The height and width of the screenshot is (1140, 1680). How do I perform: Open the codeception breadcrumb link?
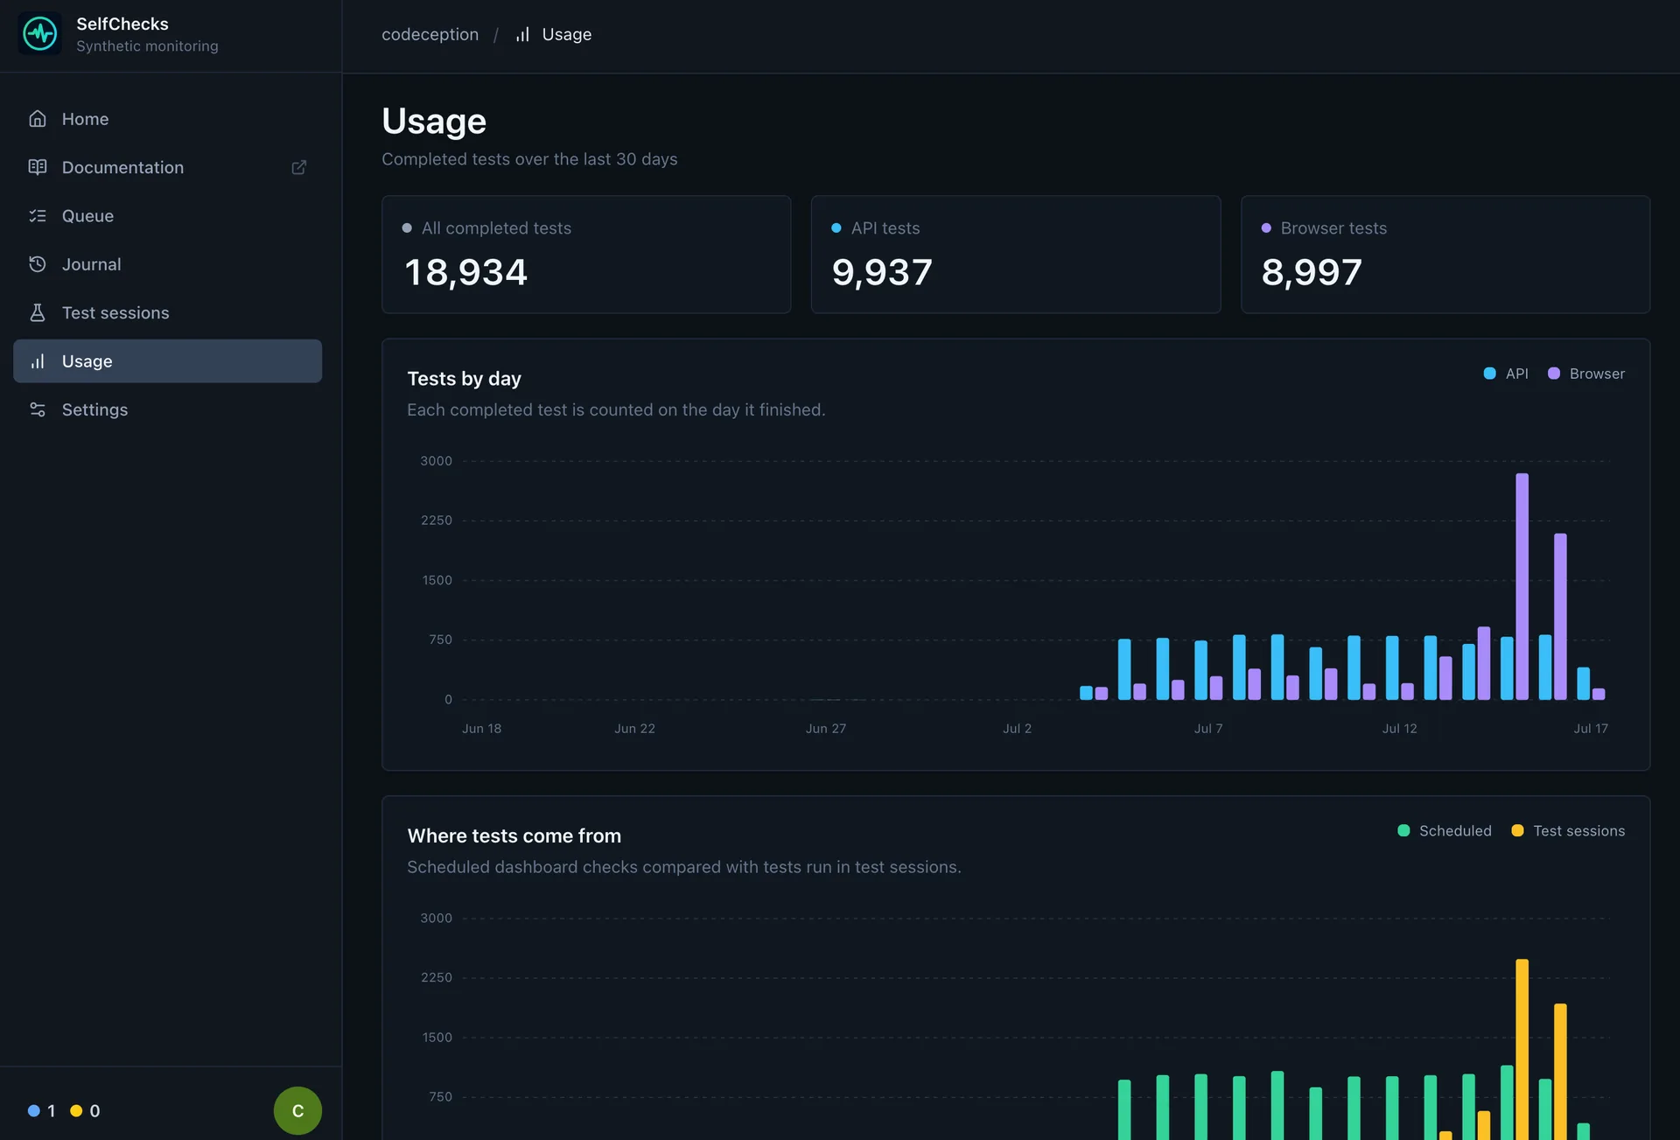pyautogui.click(x=430, y=35)
